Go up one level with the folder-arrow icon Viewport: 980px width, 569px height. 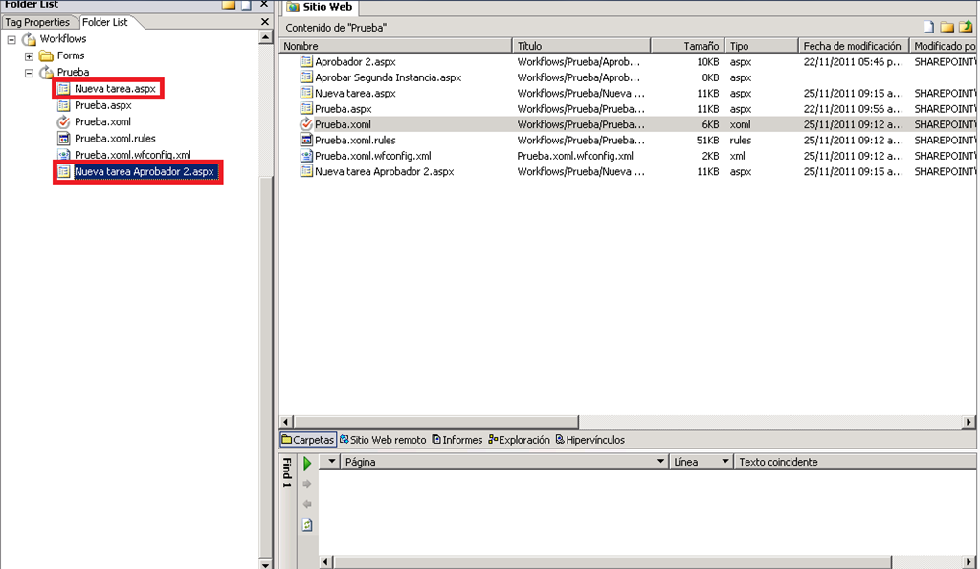click(x=967, y=26)
